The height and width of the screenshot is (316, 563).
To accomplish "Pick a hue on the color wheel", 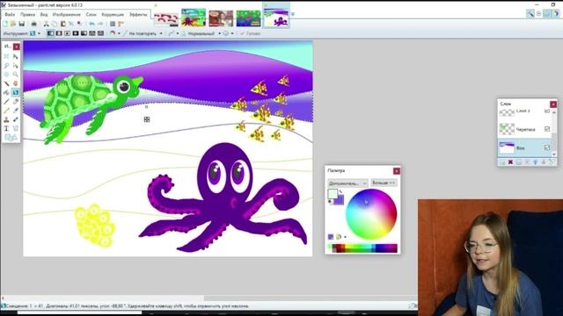I will click(x=371, y=214).
